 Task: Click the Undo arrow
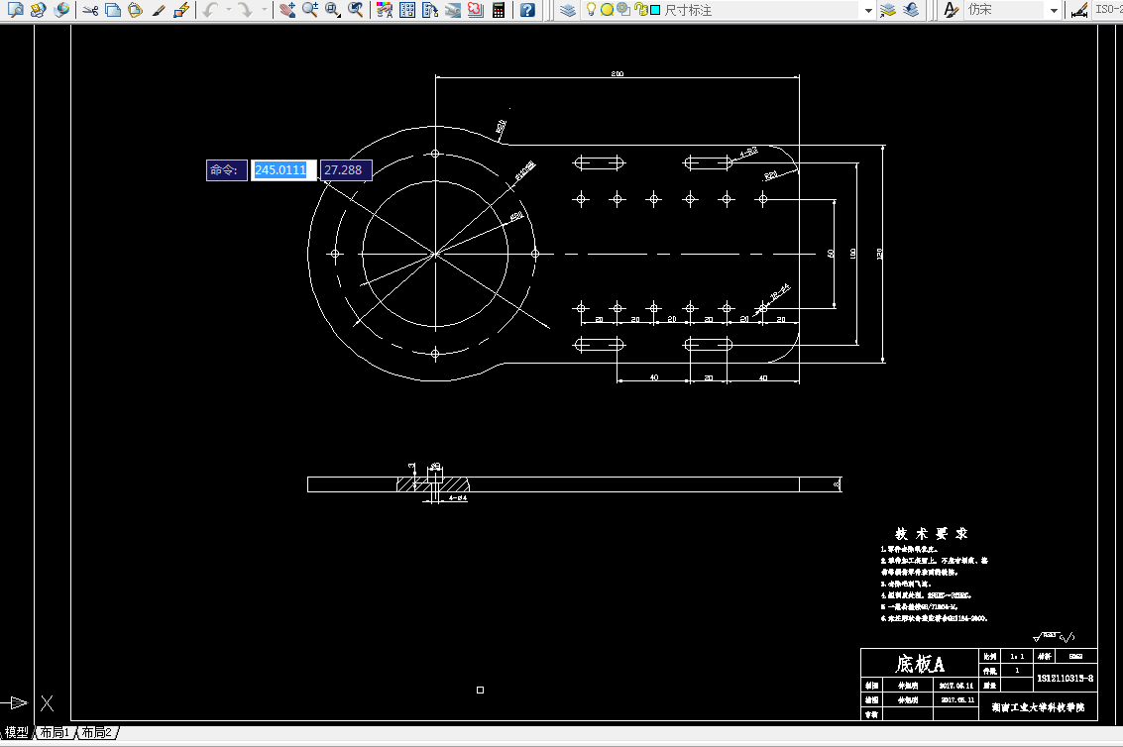[x=210, y=10]
